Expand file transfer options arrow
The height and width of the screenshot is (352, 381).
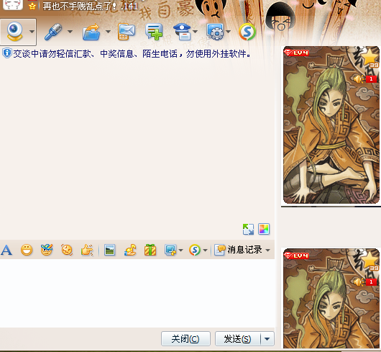pyautogui.click(x=108, y=32)
